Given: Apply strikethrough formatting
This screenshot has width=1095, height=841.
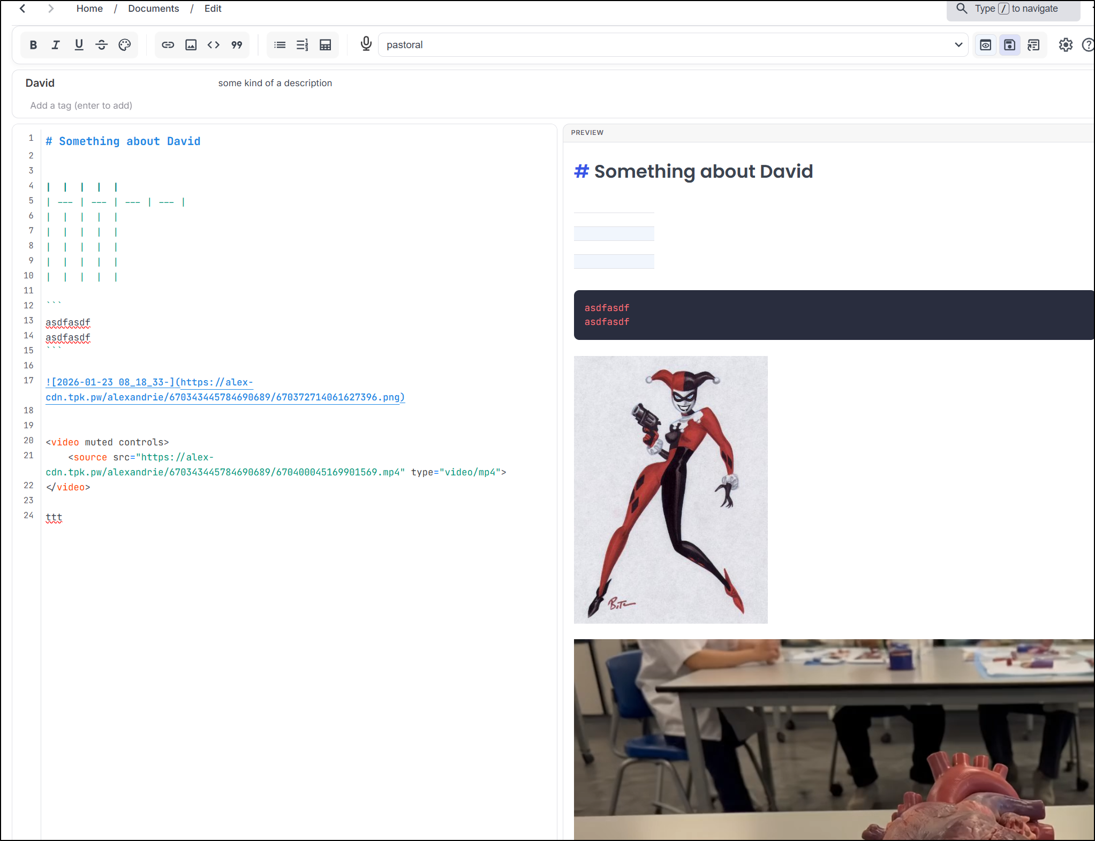Looking at the screenshot, I should pyautogui.click(x=101, y=45).
